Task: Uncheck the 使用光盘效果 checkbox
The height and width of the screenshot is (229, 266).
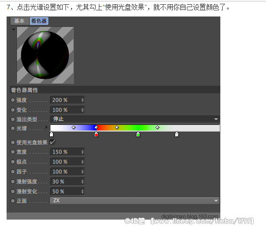Action: (x=52, y=142)
